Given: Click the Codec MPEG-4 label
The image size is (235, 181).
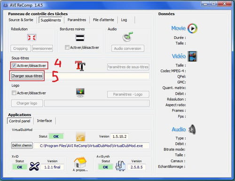Looking at the screenshot, I should point(173,71).
